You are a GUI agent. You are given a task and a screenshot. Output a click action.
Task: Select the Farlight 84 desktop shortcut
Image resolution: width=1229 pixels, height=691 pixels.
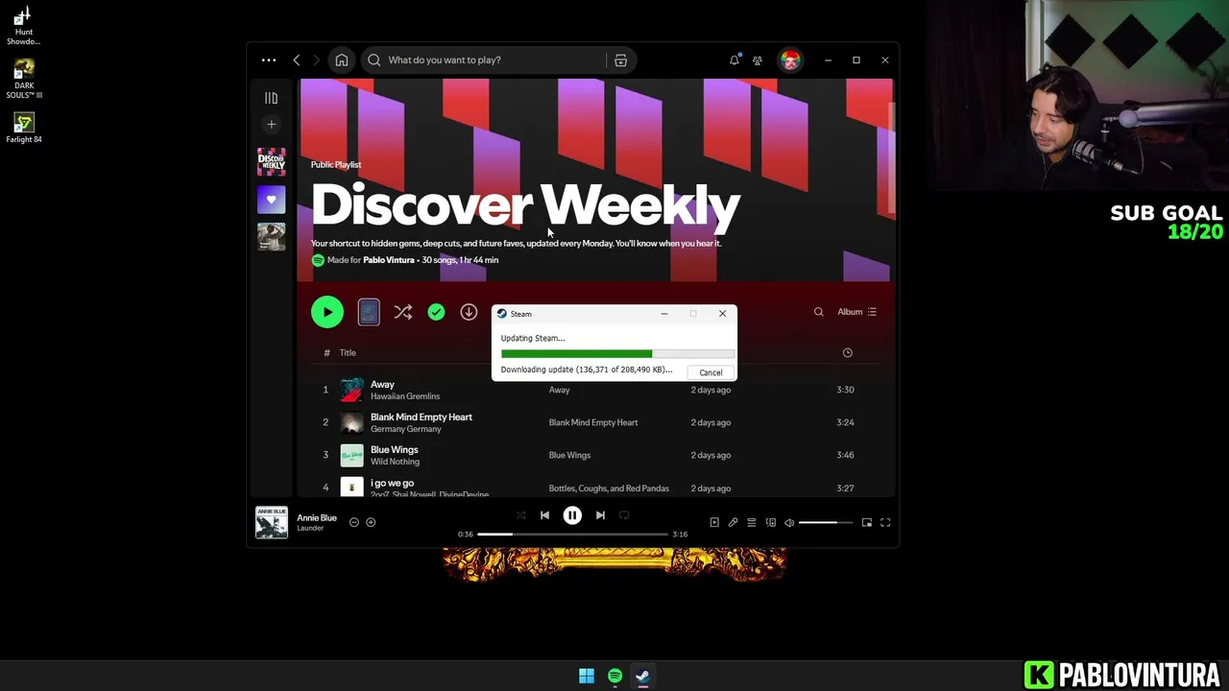(24, 128)
